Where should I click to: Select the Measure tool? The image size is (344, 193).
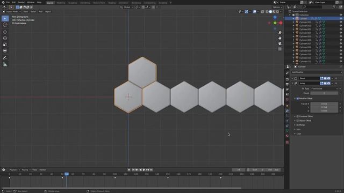coord(5,64)
